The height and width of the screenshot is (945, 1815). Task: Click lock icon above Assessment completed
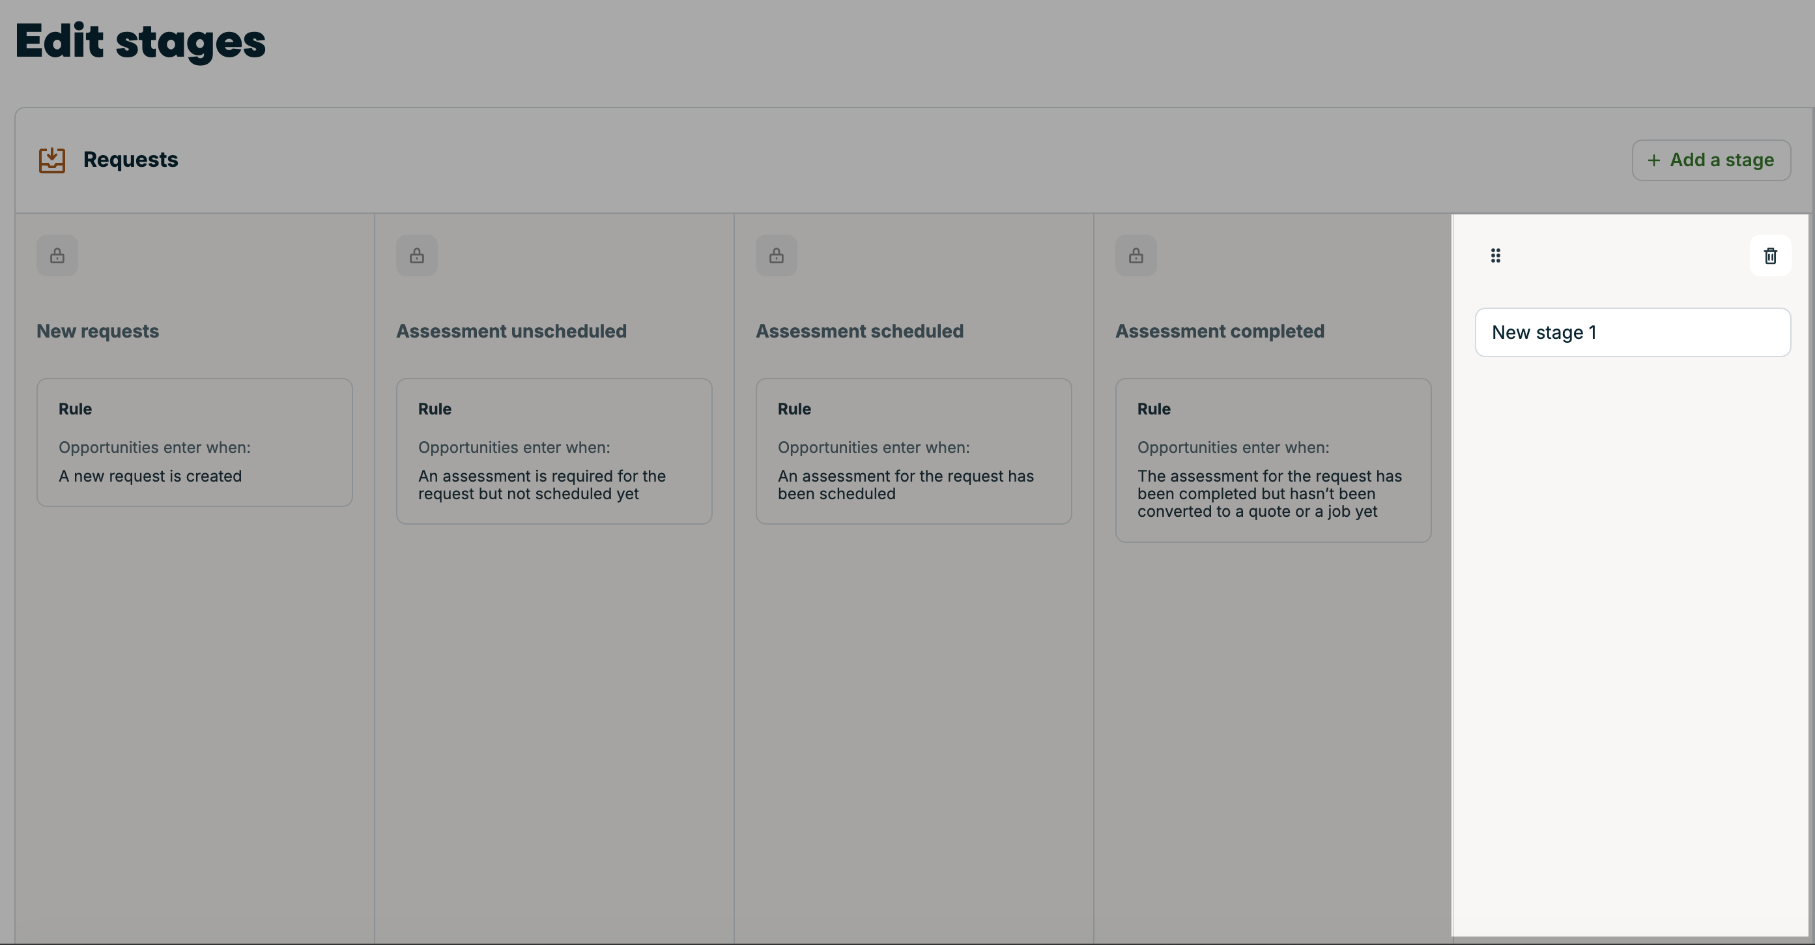click(1135, 255)
